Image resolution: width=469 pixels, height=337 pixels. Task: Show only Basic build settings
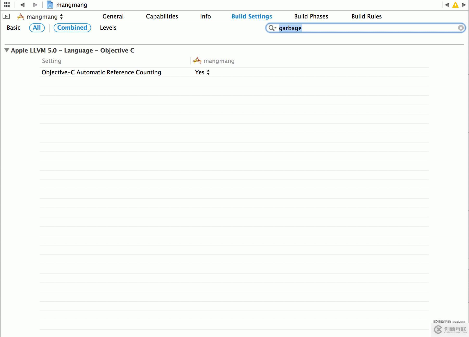pos(14,28)
